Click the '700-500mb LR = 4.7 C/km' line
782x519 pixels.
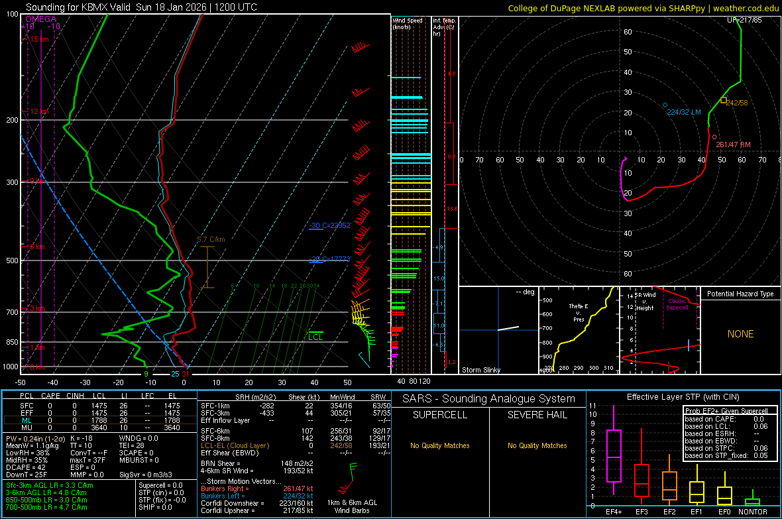click(x=46, y=507)
